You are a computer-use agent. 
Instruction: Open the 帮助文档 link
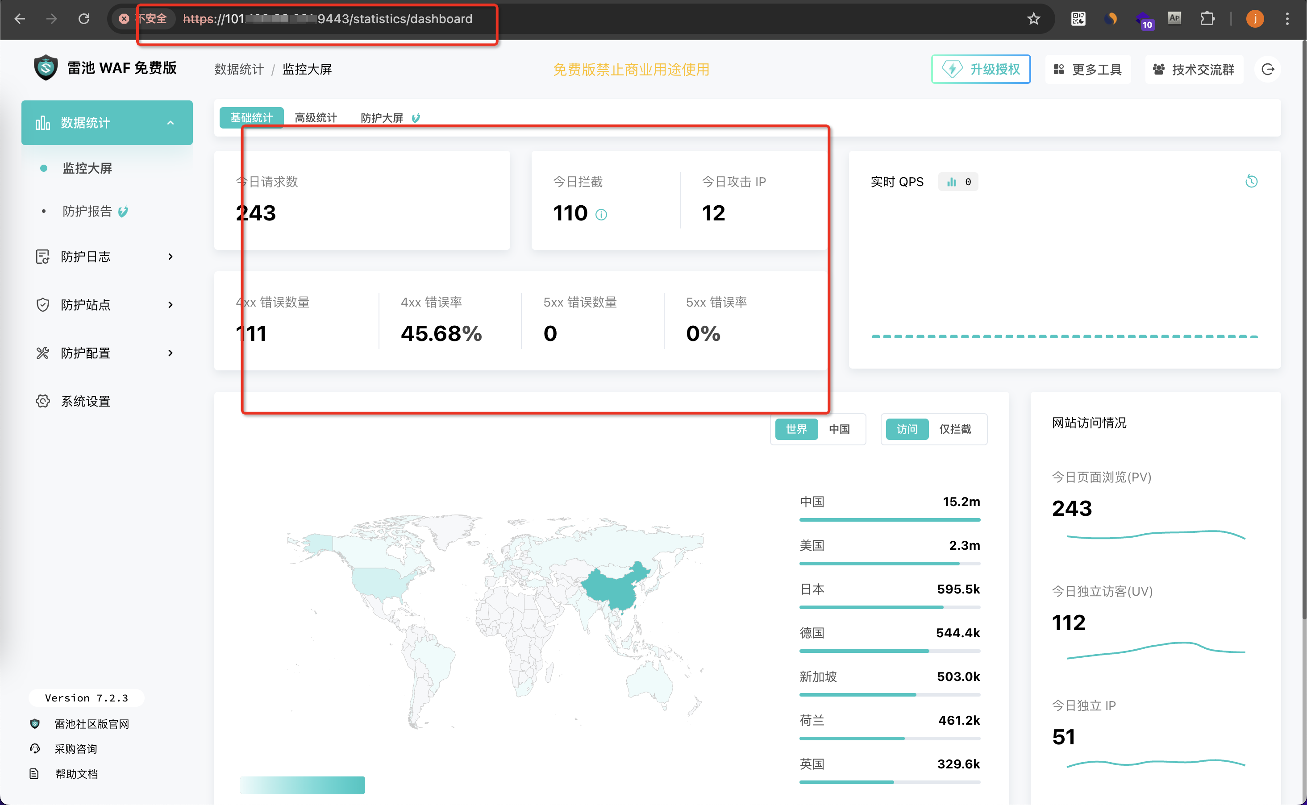[x=77, y=774]
